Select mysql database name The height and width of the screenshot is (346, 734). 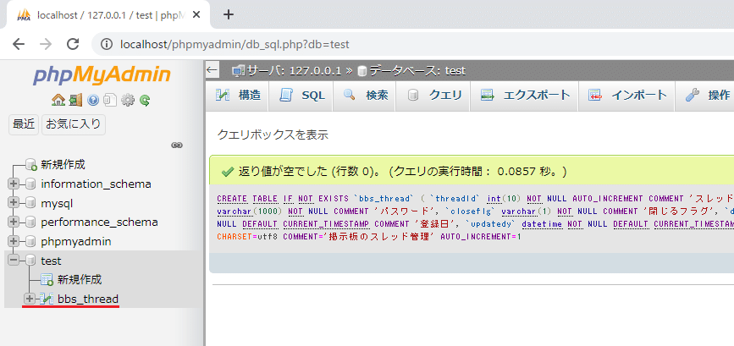tap(57, 203)
